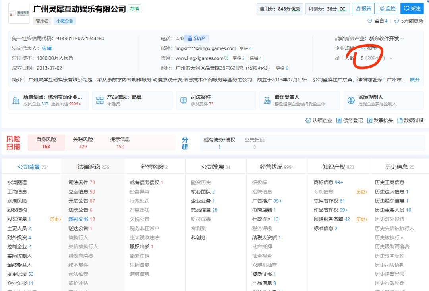
Task: Switch to 经营状况 999+ tab
Action: [x=277, y=167]
